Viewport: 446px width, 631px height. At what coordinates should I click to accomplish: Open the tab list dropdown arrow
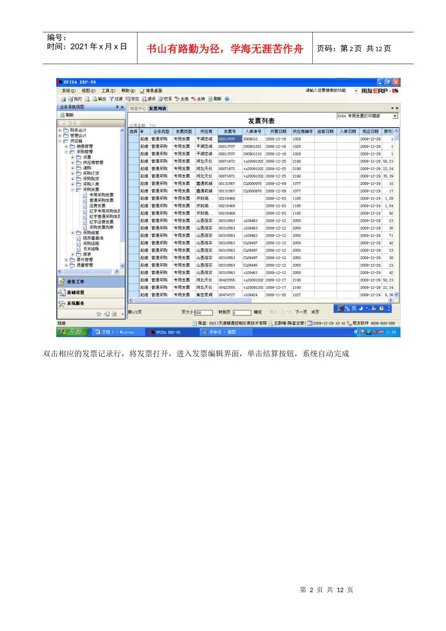coord(392,108)
